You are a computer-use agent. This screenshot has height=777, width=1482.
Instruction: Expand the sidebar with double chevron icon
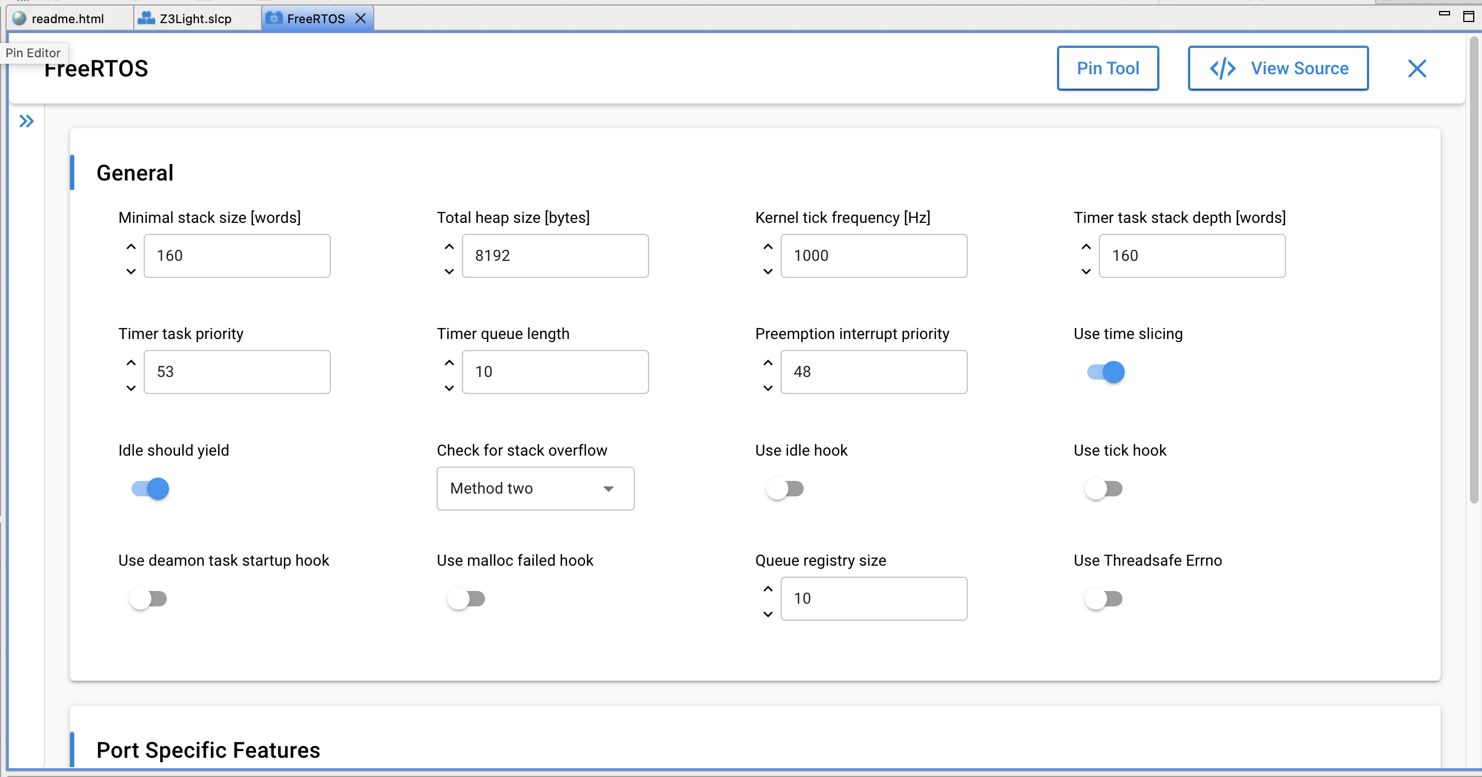pyautogui.click(x=26, y=122)
